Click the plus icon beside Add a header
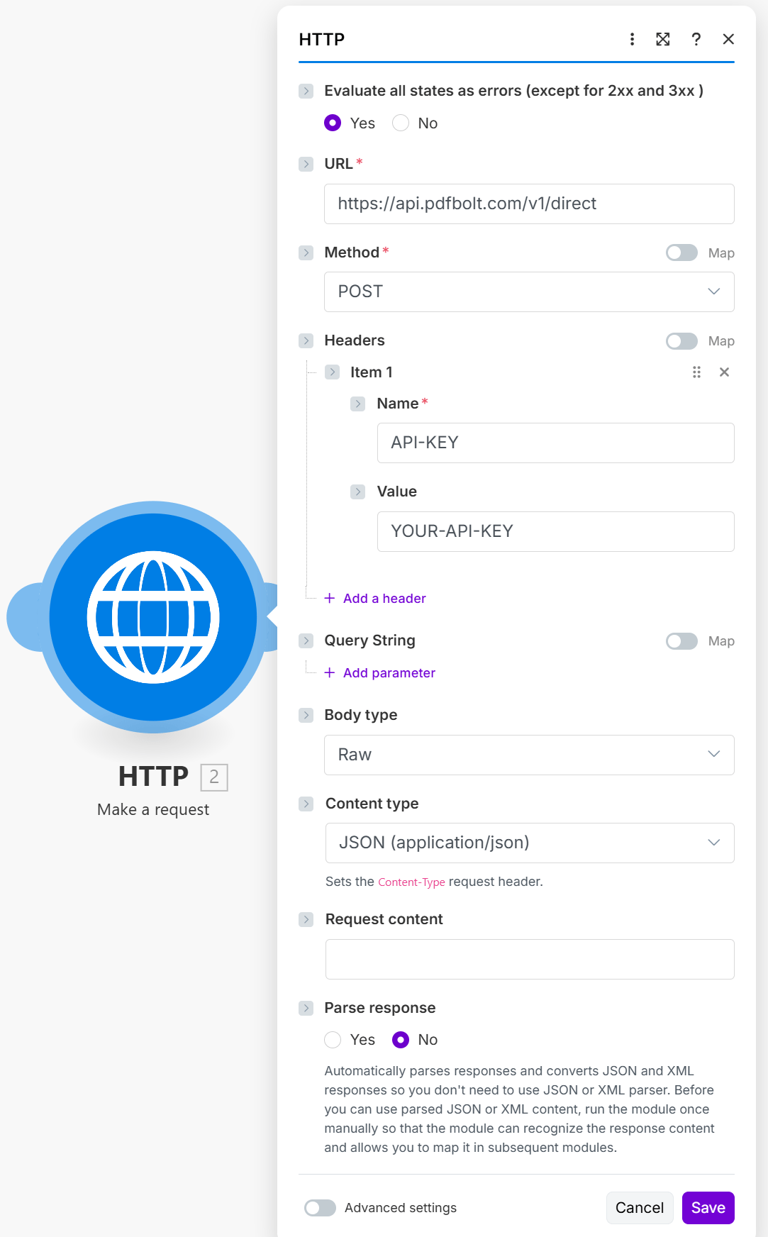Image resolution: width=768 pixels, height=1237 pixels. pos(330,598)
